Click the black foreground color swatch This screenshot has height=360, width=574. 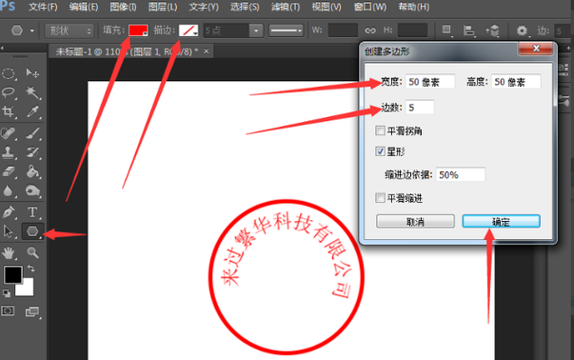tap(12, 274)
